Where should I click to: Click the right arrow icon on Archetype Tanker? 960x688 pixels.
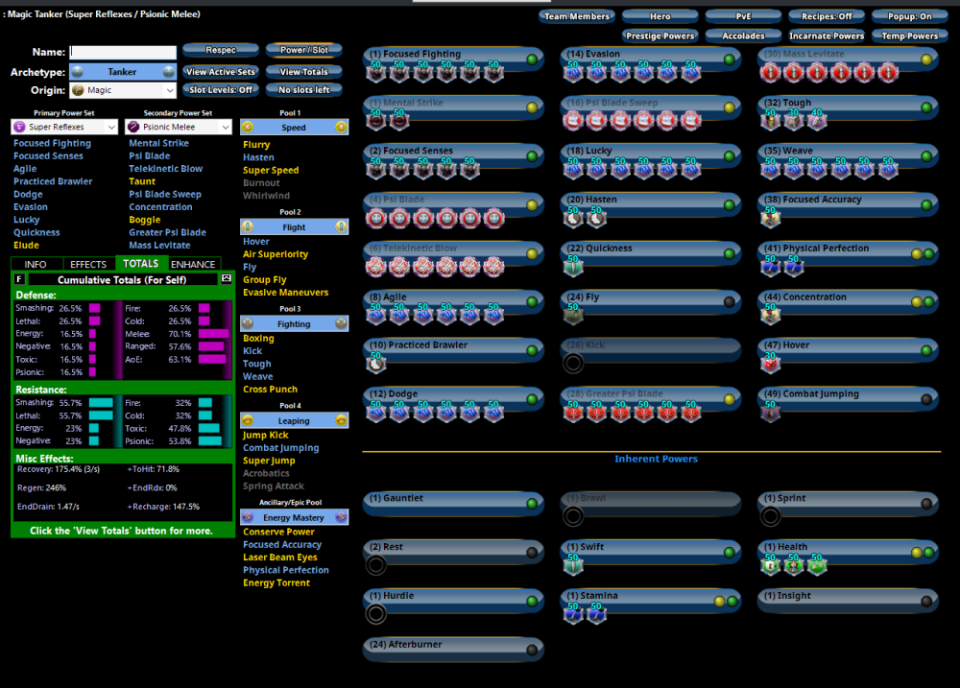[169, 72]
